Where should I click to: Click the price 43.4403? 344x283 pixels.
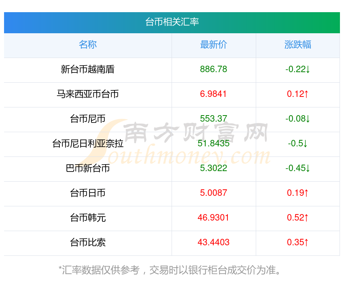pyautogui.click(x=213, y=242)
